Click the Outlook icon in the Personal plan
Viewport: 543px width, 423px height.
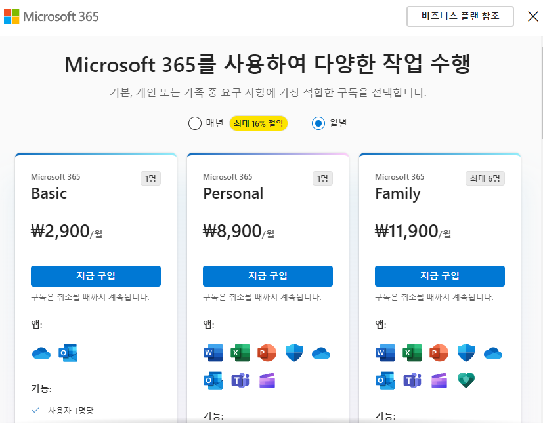(x=213, y=380)
